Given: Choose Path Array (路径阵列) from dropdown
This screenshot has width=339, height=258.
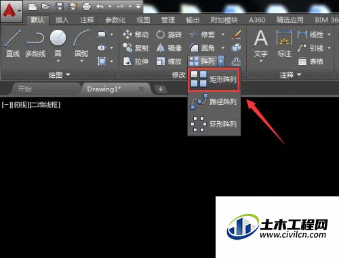Looking at the screenshot, I should pos(214,102).
